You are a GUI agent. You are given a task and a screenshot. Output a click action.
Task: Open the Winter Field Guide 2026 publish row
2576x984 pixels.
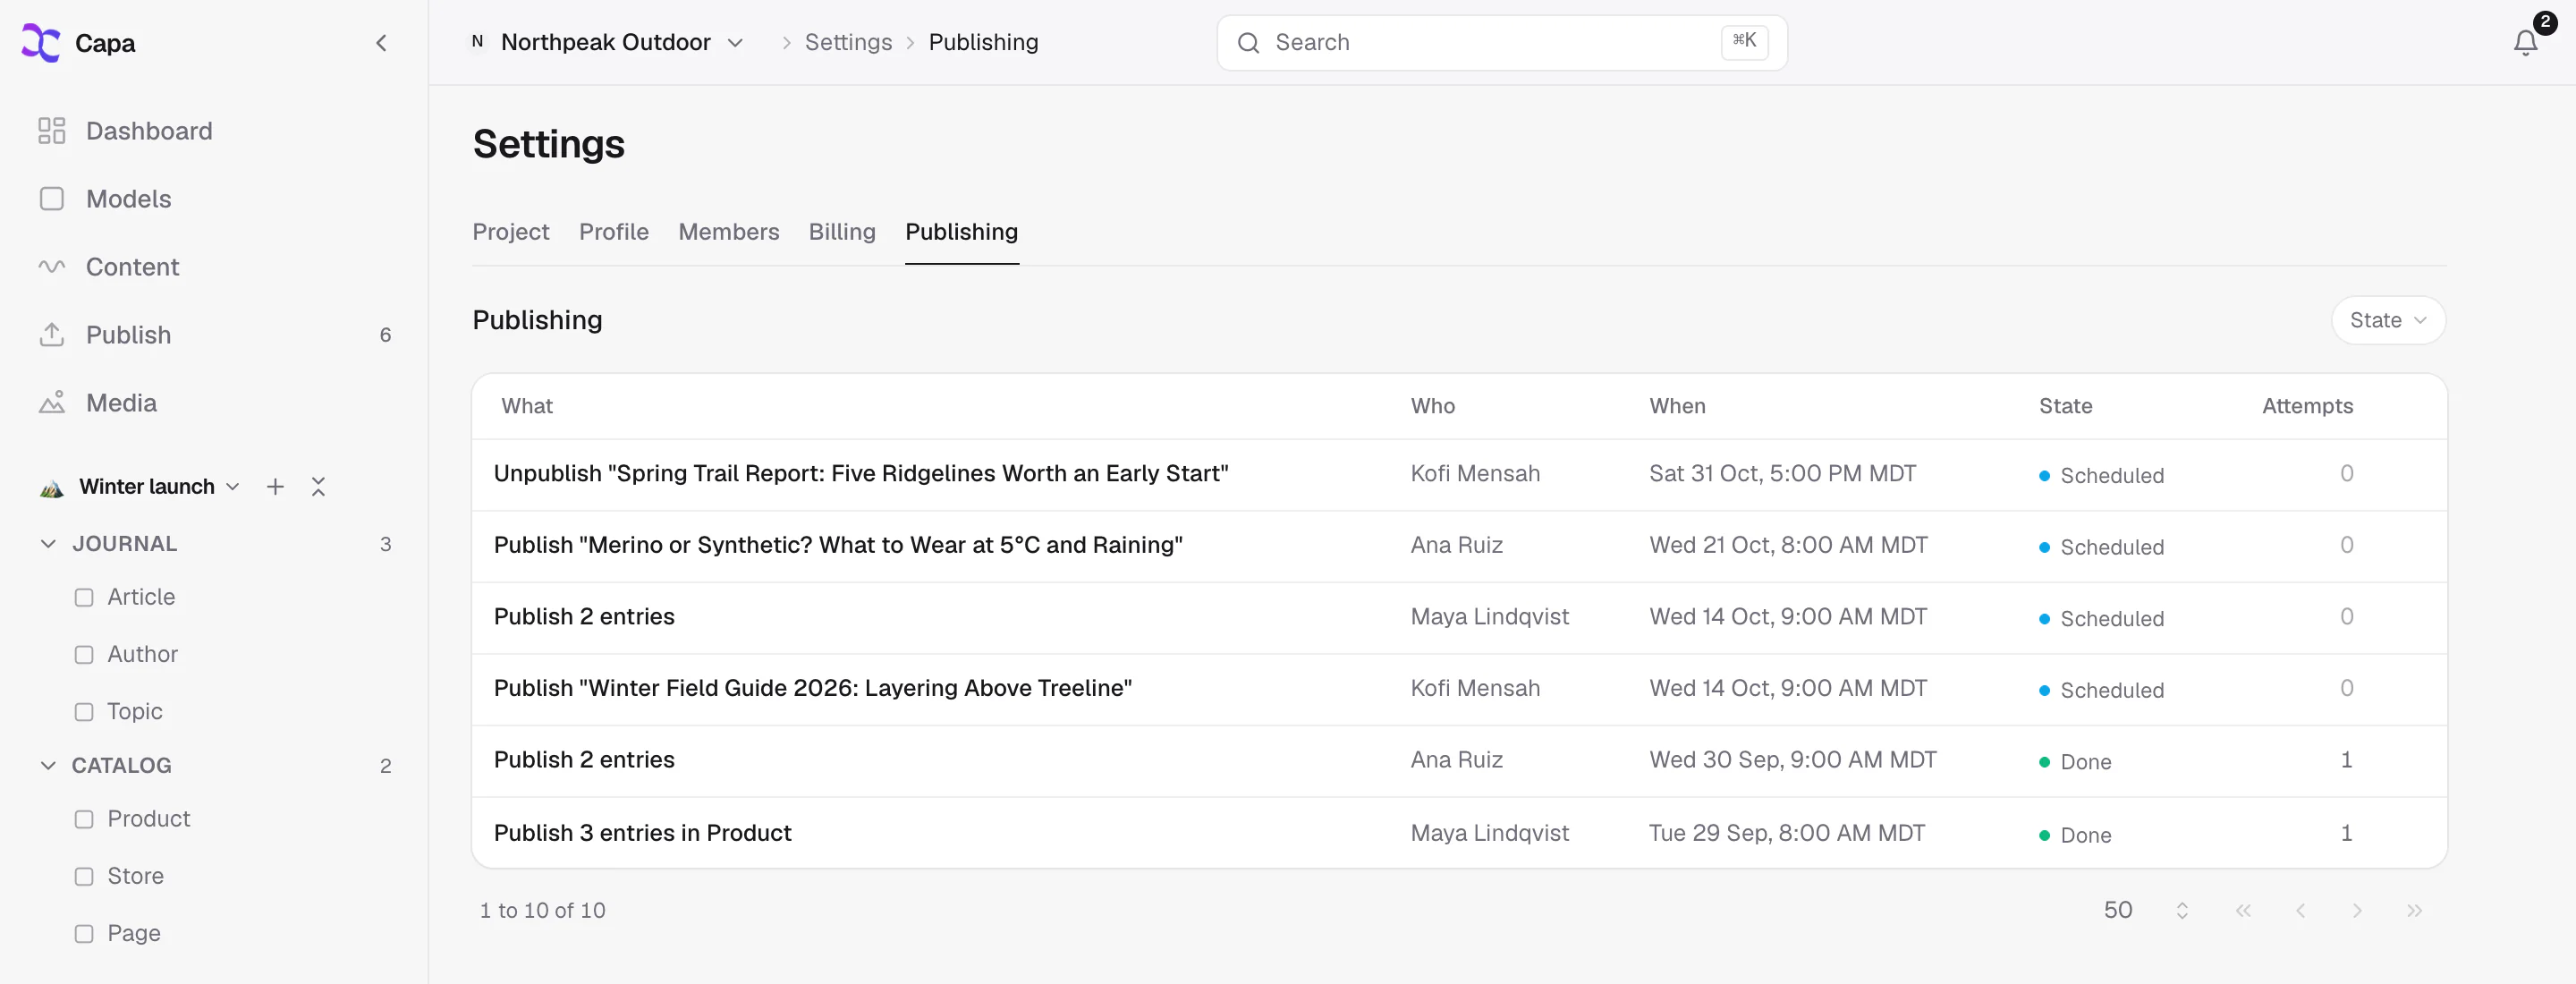[1459, 689]
